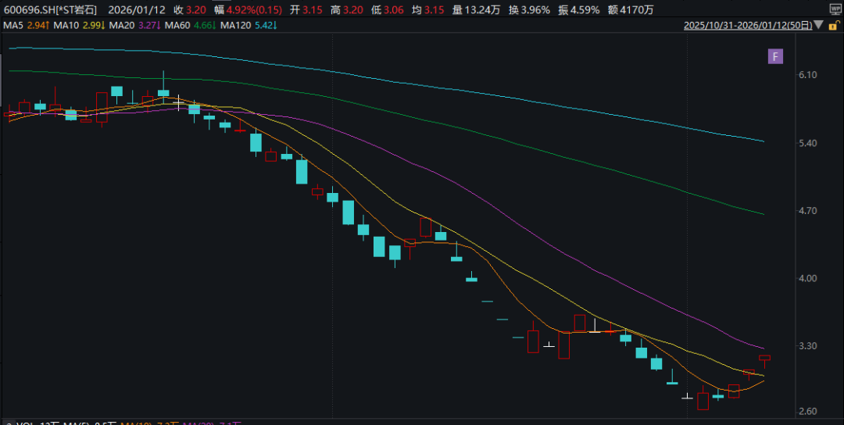Open chart settings wrench icon
The image size is (844, 425).
click(x=833, y=25)
